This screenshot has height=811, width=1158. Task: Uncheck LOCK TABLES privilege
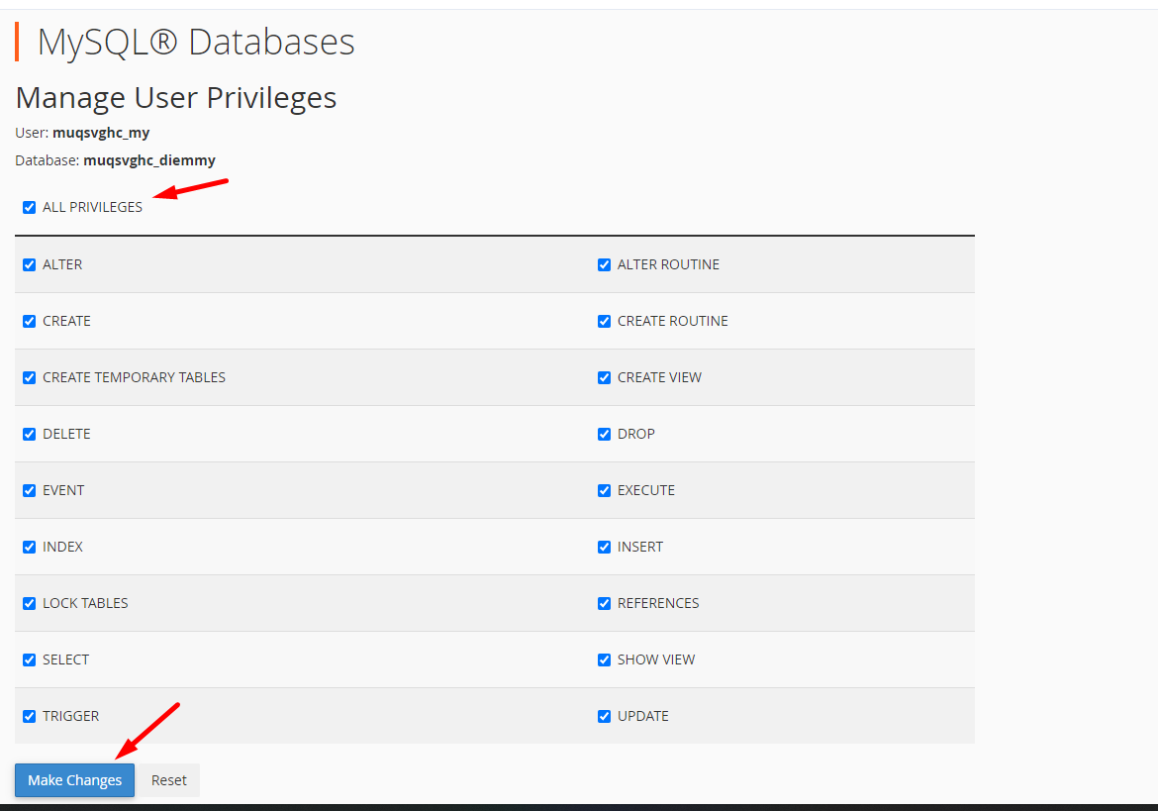click(x=30, y=604)
